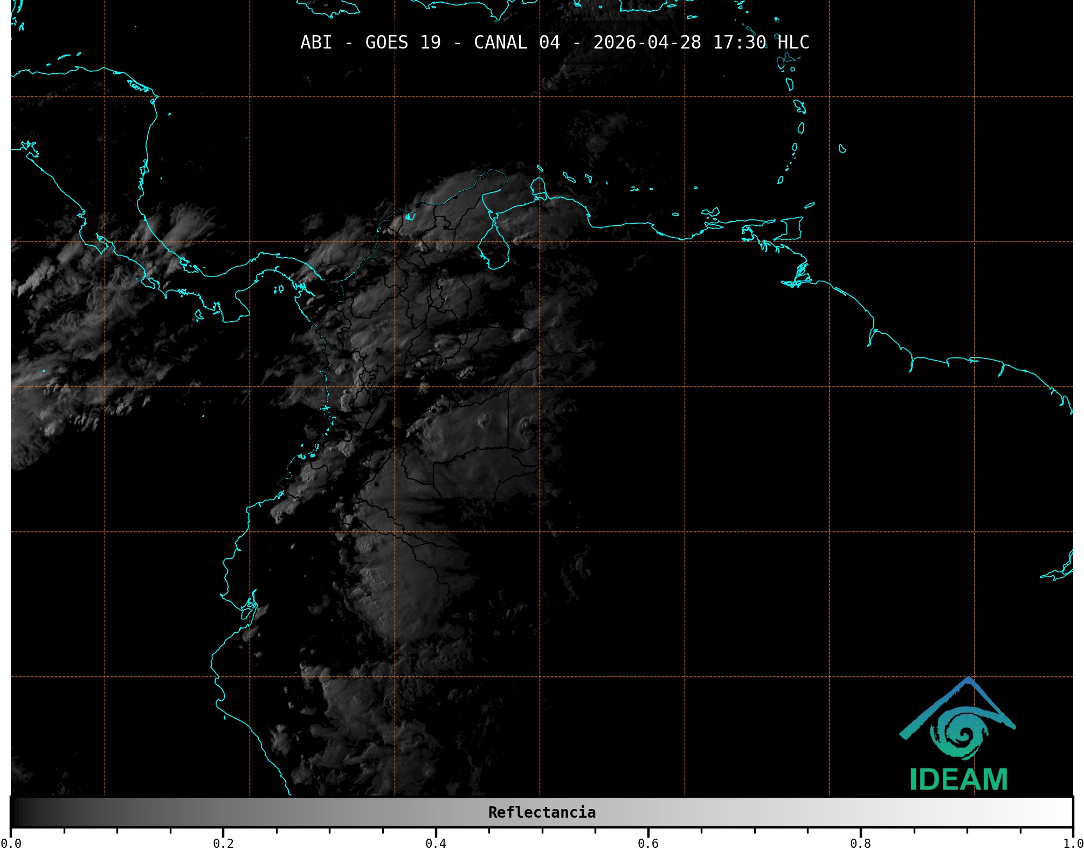Click the 0.0 tick label on the colorbar
1084x850 pixels.
click(11, 843)
